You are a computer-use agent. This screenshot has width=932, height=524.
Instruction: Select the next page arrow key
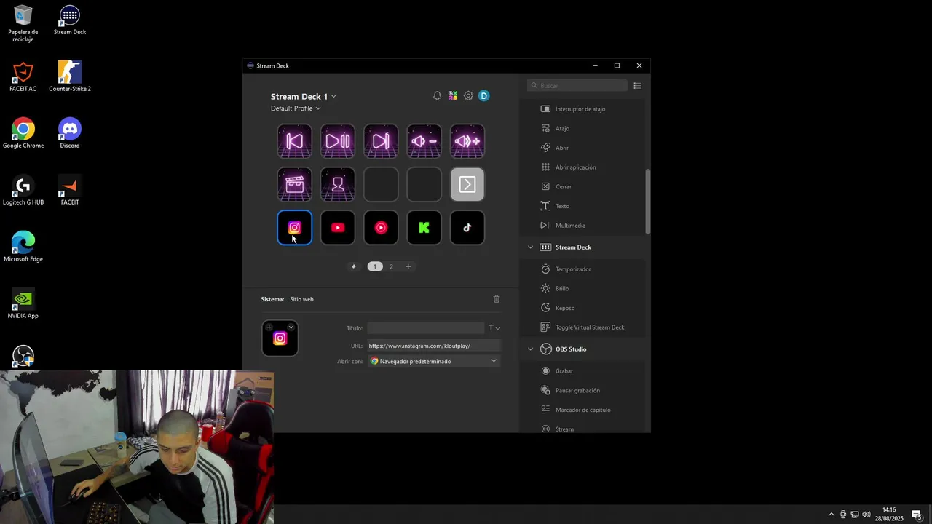[x=467, y=184]
